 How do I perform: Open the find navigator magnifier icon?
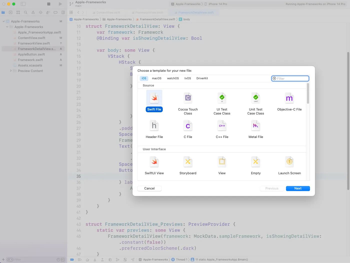tap(25, 12)
